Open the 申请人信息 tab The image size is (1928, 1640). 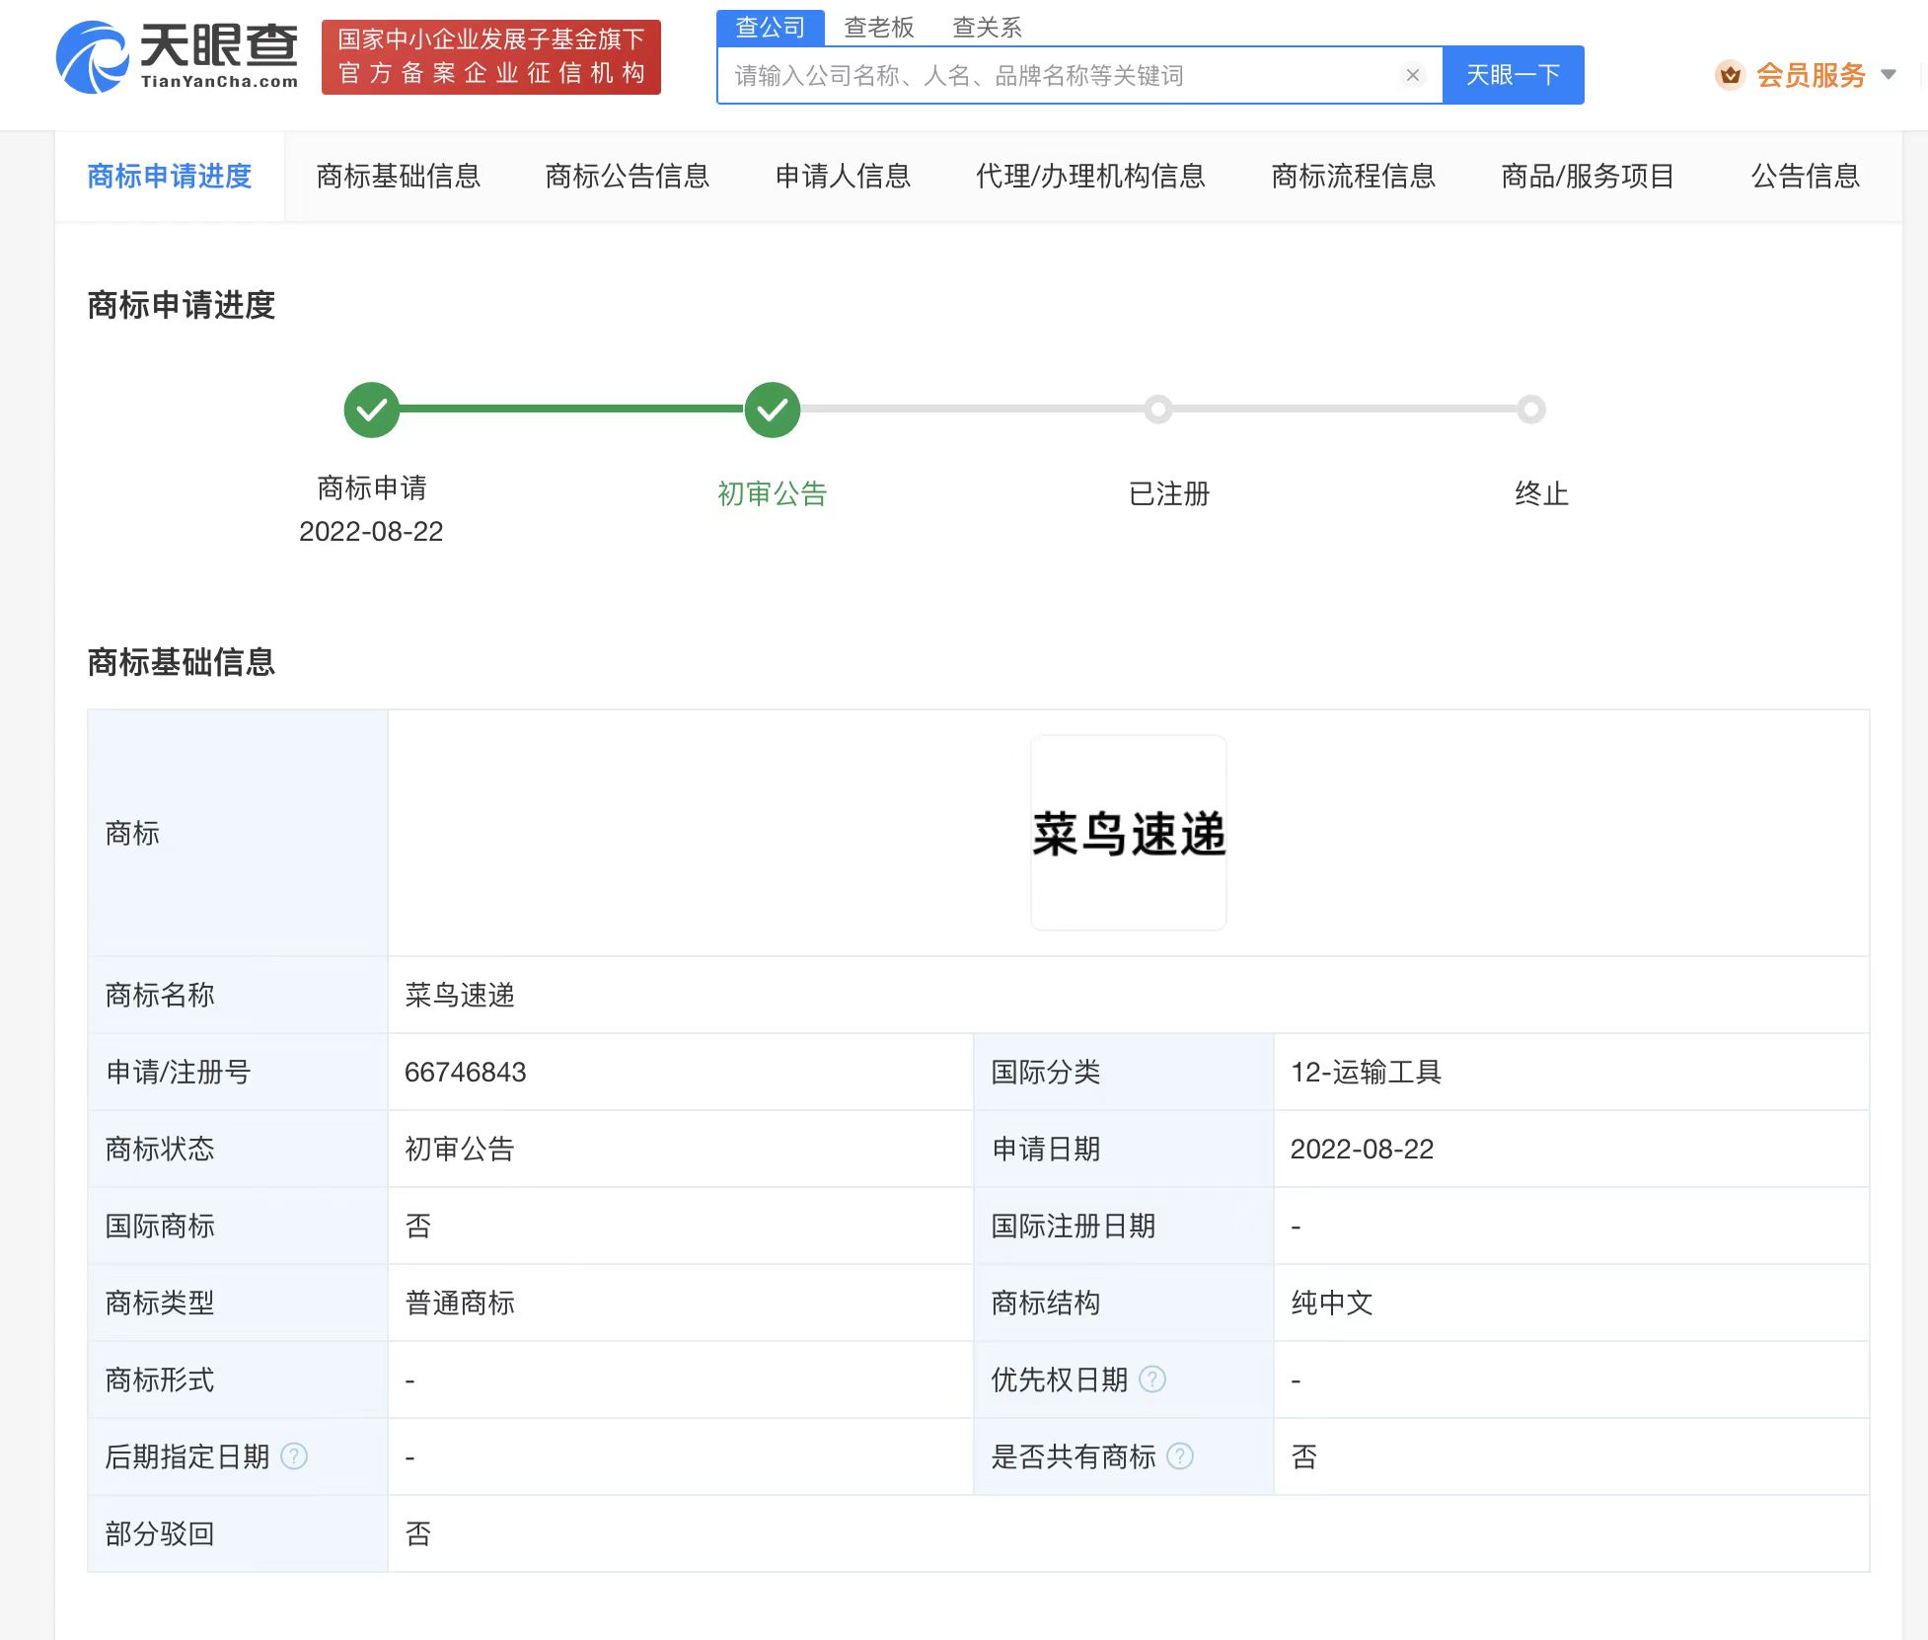click(842, 178)
